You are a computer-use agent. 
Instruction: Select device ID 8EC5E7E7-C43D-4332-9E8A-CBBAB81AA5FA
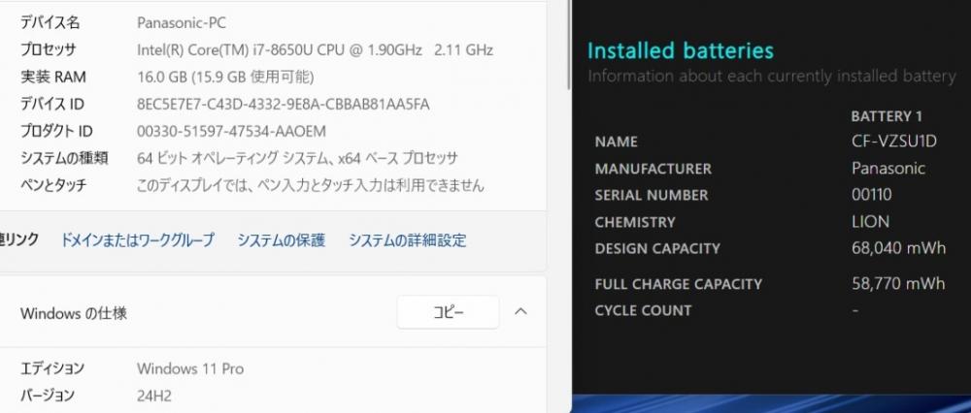(283, 105)
